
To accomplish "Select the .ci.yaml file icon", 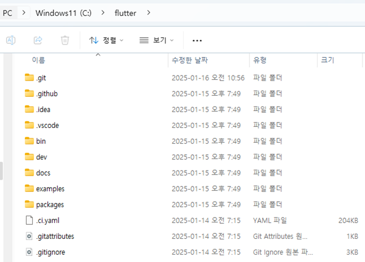I will tap(29, 221).
